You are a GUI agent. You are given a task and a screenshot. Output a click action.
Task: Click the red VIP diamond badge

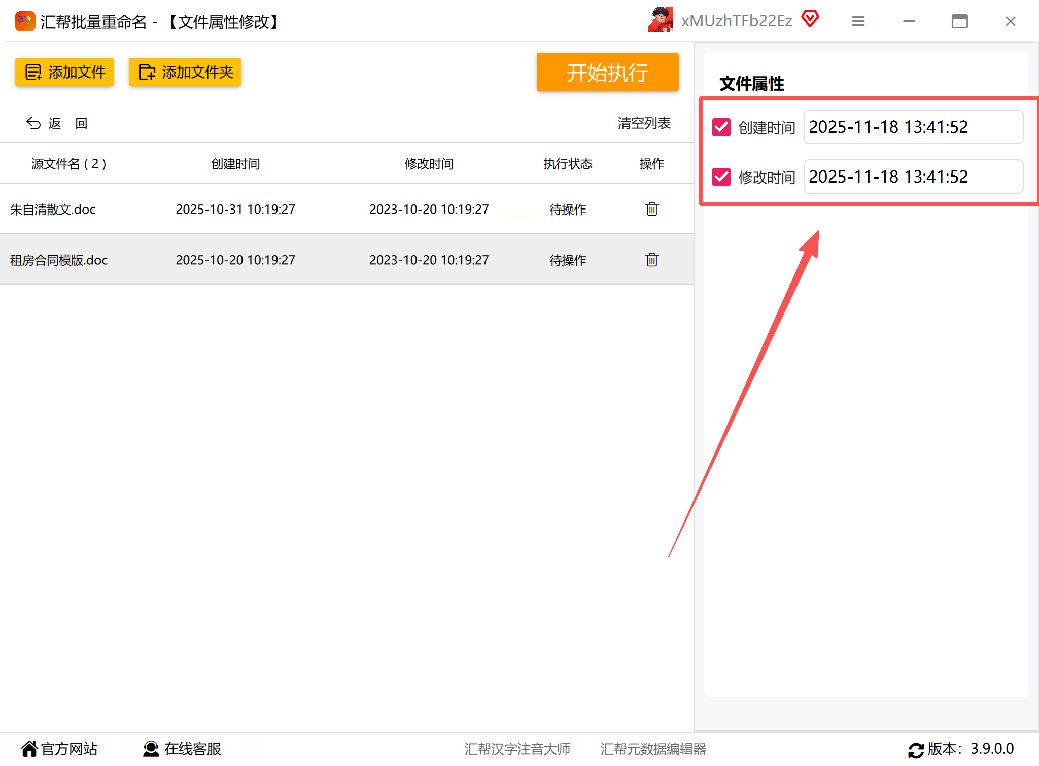tap(810, 19)
